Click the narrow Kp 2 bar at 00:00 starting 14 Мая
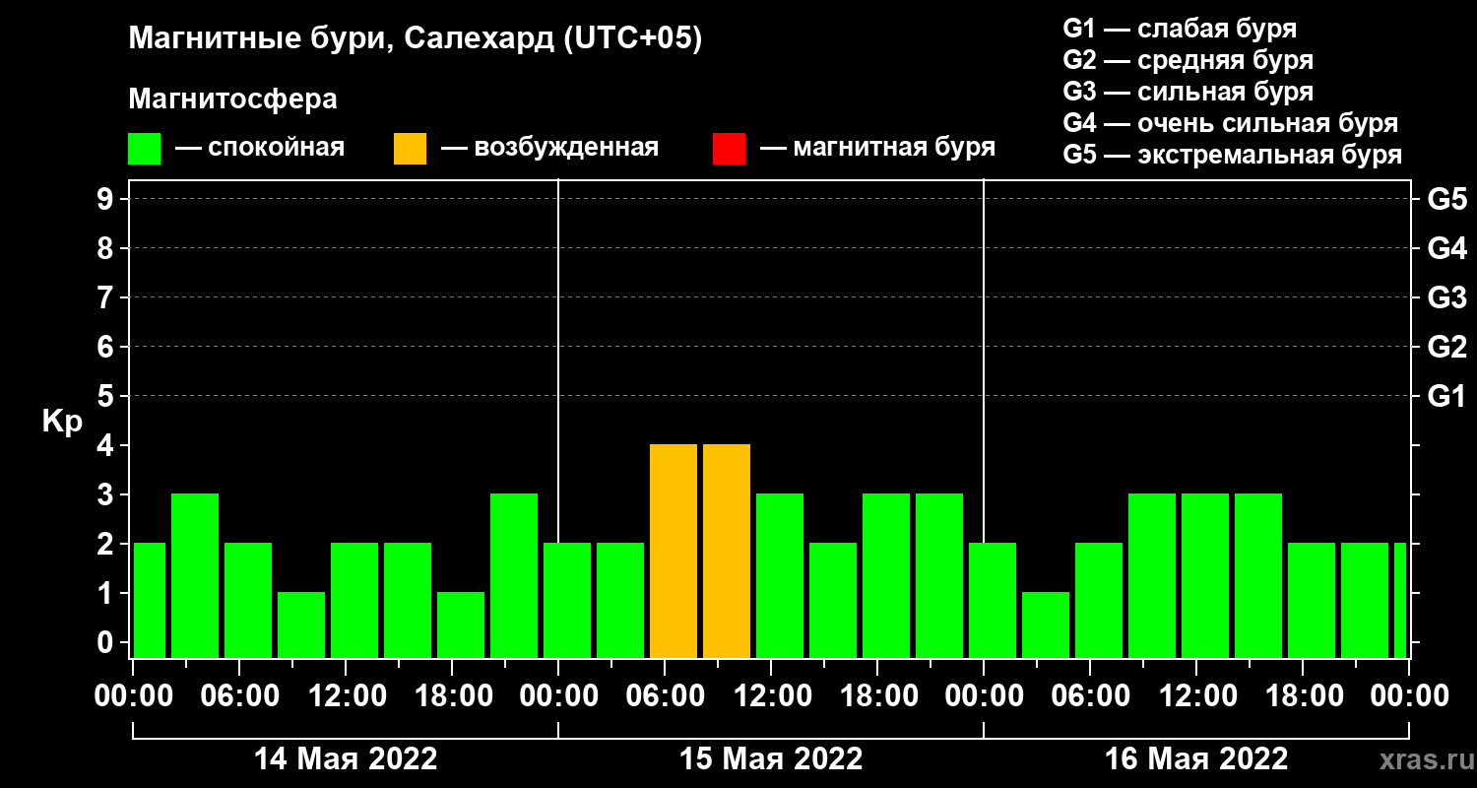Screen dimensions: 1477x788 click(x=149, y=600)
